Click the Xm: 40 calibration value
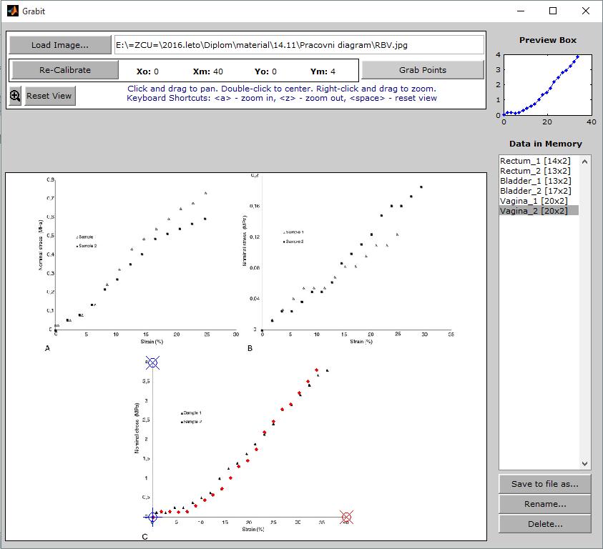Screen dimensions: 603x549 [207, 71]
